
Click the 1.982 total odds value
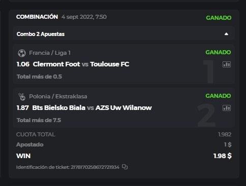tap(225, 134)
